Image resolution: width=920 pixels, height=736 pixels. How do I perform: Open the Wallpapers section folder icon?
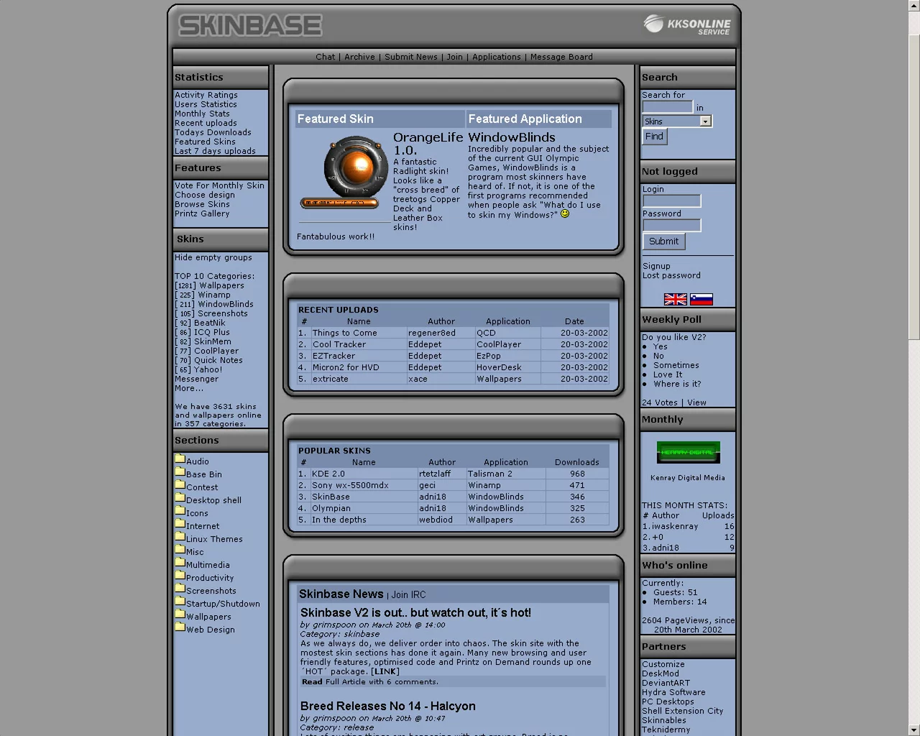pyautogui.click(x=180, y=615)
